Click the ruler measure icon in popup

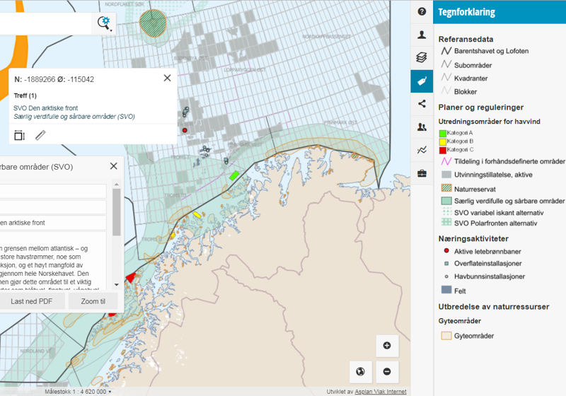(x=40, y=135)
